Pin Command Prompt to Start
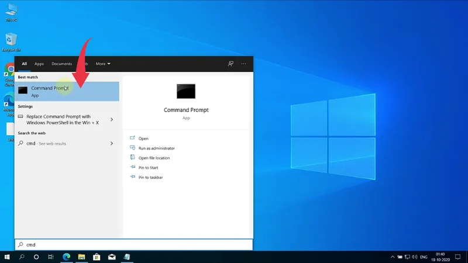The height and width of the screenshot is (263, 468). tap(148, 168)
